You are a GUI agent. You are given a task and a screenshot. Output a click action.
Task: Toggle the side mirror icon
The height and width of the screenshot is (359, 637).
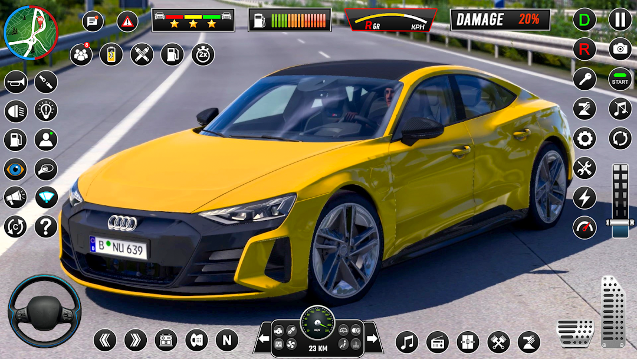(46, 169)
